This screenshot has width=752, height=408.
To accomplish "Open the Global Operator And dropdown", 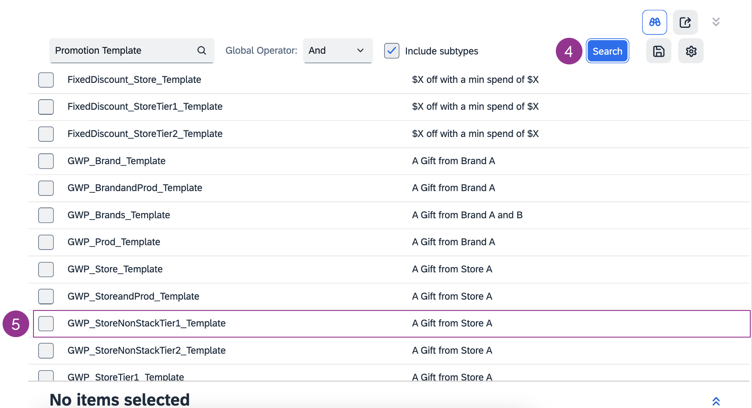I will pos(337,51).
